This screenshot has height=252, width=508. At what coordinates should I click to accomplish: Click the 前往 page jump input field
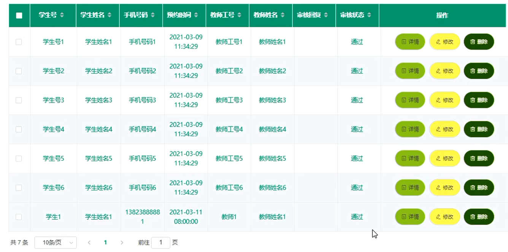[x=160, y=242]
